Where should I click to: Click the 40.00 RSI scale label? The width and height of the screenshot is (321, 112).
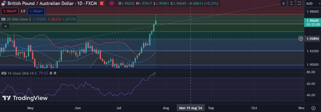coord(311,95)
